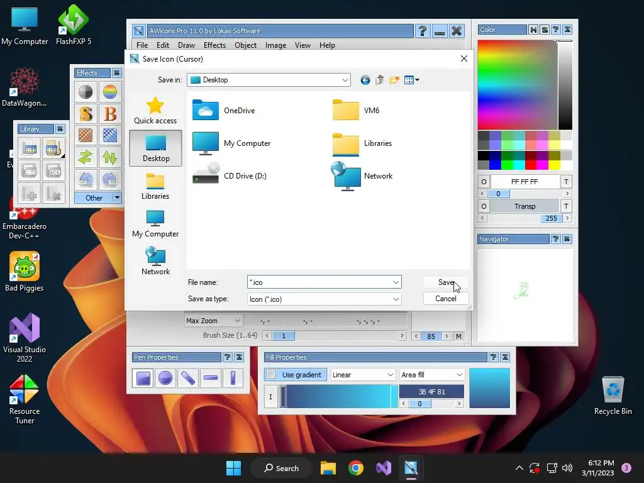Select the square pen shape

(143, 378)
